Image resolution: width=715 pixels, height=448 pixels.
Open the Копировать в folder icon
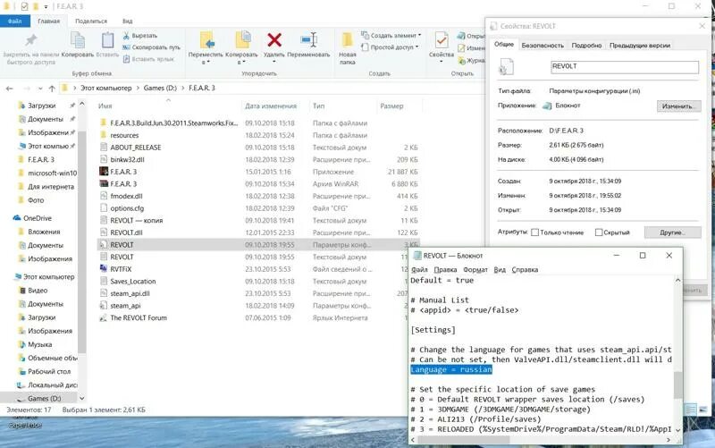pyautogui.click(x=242, y=40)
